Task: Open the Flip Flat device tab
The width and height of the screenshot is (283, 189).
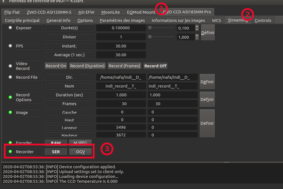Action: 12,12
